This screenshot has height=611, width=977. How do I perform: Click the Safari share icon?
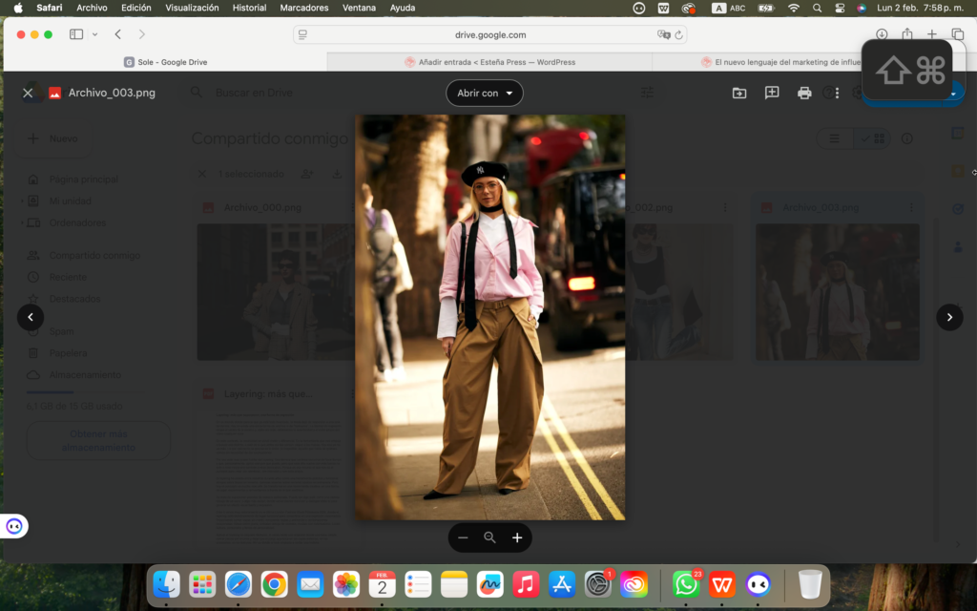point(907,34)
